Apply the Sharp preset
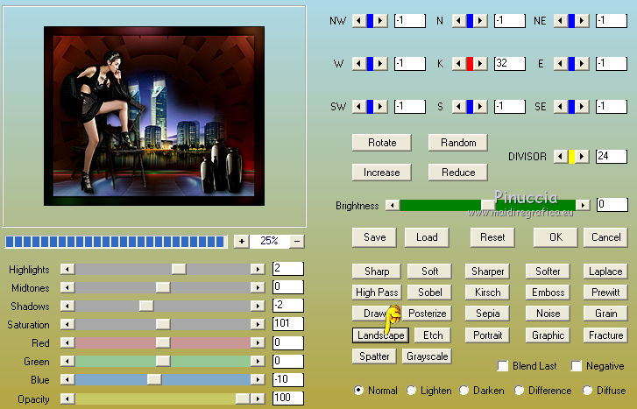 click(x=377, y=271)
